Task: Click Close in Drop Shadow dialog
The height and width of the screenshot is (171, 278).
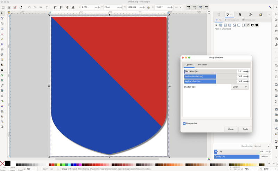Action: point(231,129)
